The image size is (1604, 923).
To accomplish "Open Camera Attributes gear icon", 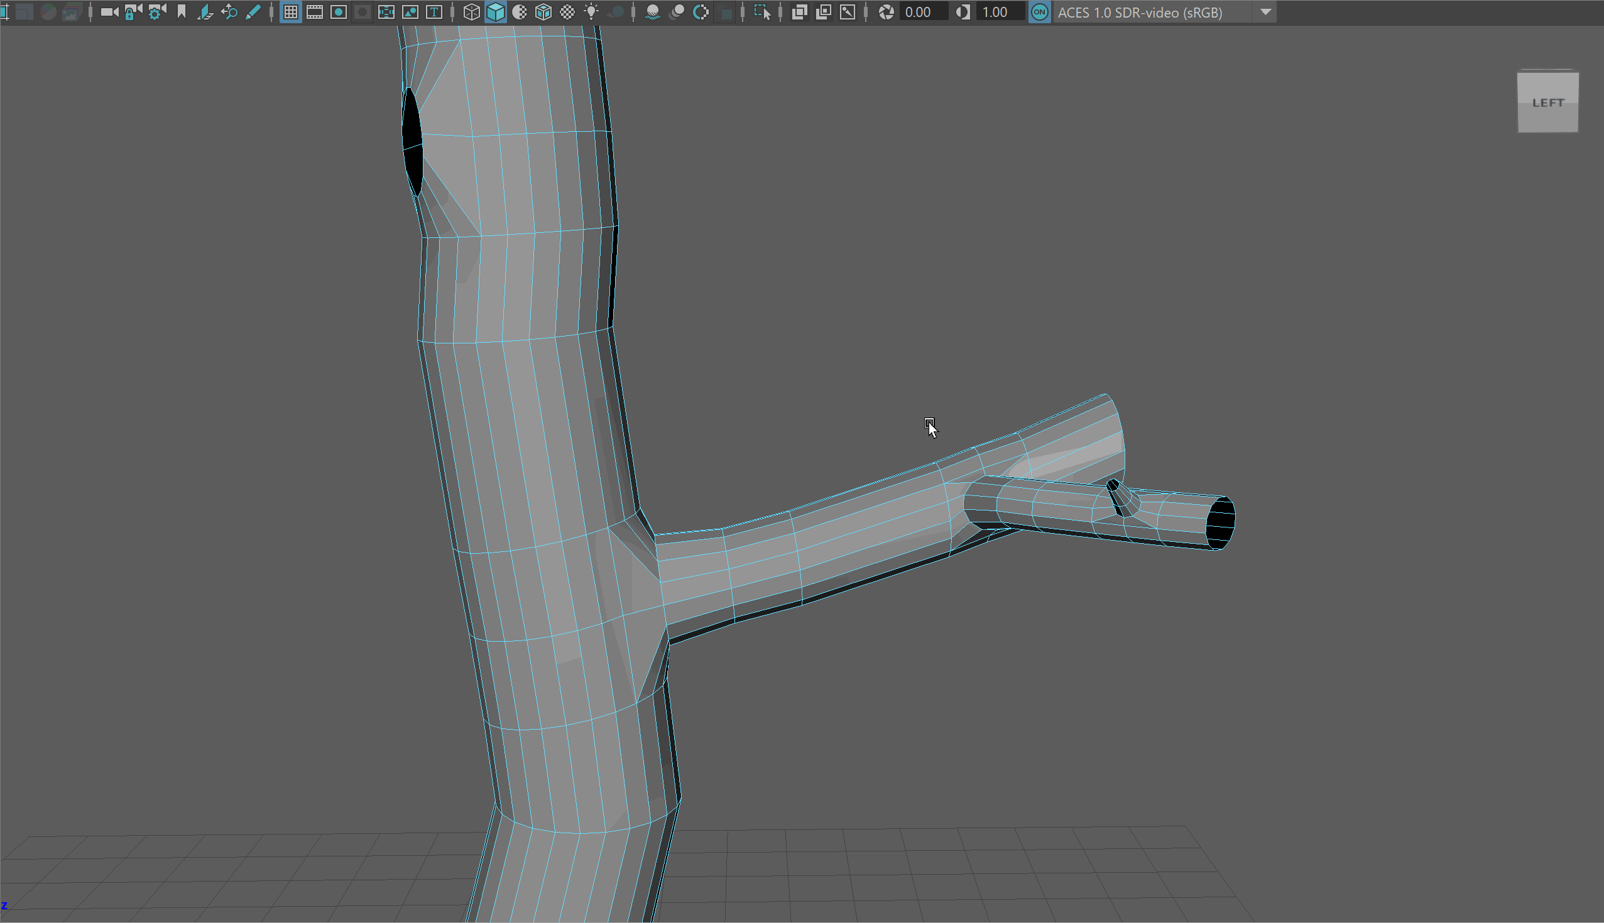I will [x=156, y=12].
